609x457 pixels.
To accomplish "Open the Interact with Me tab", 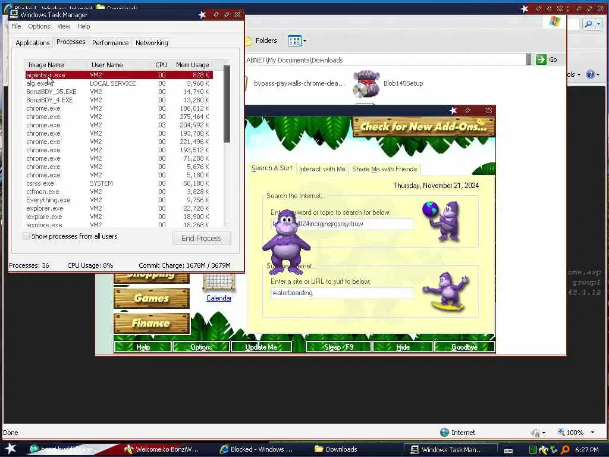I will point(322,169).
